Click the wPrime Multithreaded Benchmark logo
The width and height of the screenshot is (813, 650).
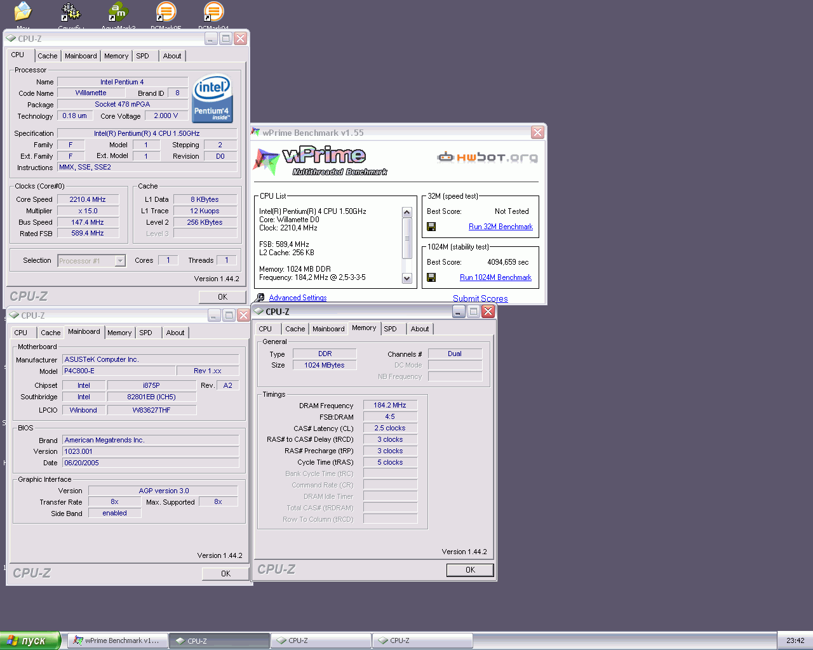pos(320,161)
